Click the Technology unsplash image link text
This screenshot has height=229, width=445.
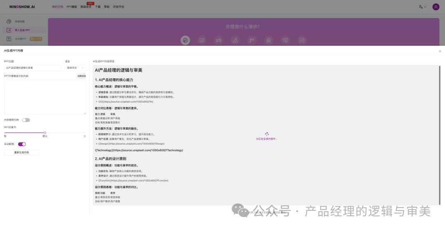click(139, 150)
